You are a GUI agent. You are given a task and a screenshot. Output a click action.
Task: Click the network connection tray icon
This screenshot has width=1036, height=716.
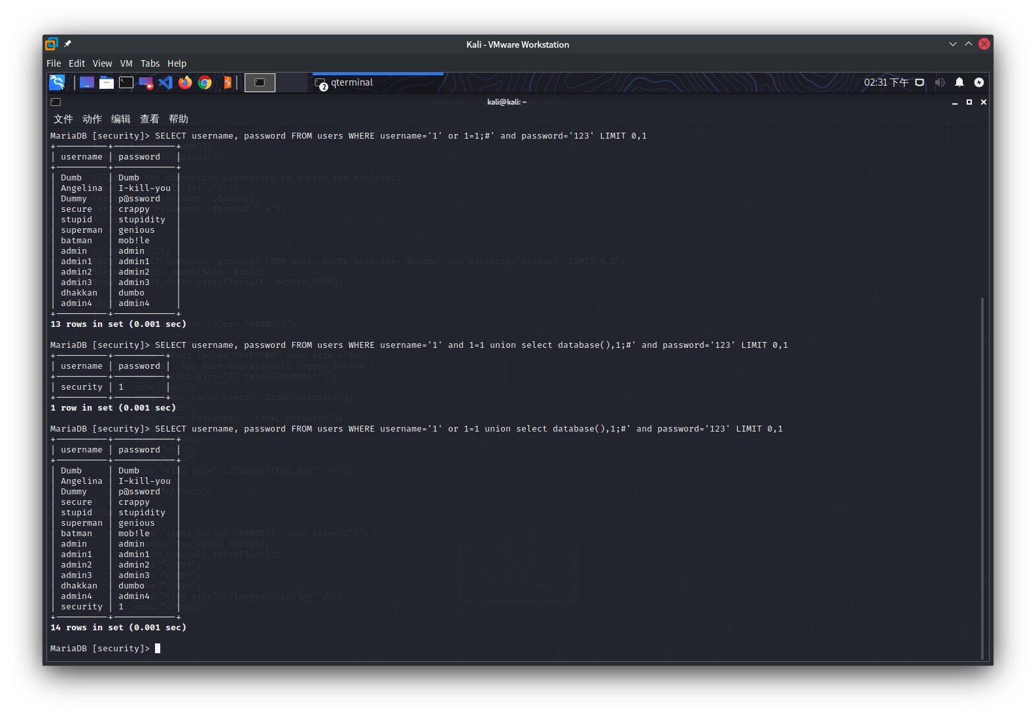pyautogui.click(x=920, y=82)
